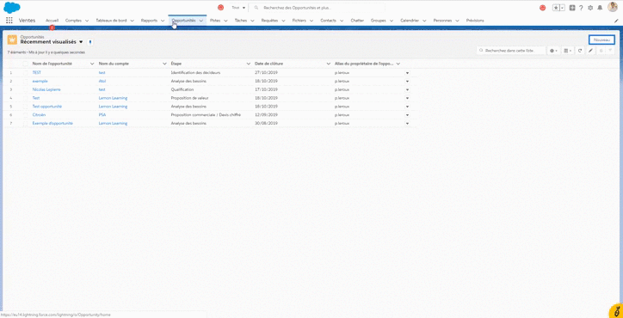Open the Récemment visualisés list view dropdown
Screen dimensions: 623x318
coord(81,42)
